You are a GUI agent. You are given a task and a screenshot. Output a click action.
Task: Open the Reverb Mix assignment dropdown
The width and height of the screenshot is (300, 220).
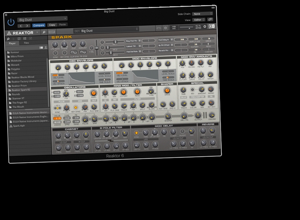pyautogui.click(x=166, y=50)
